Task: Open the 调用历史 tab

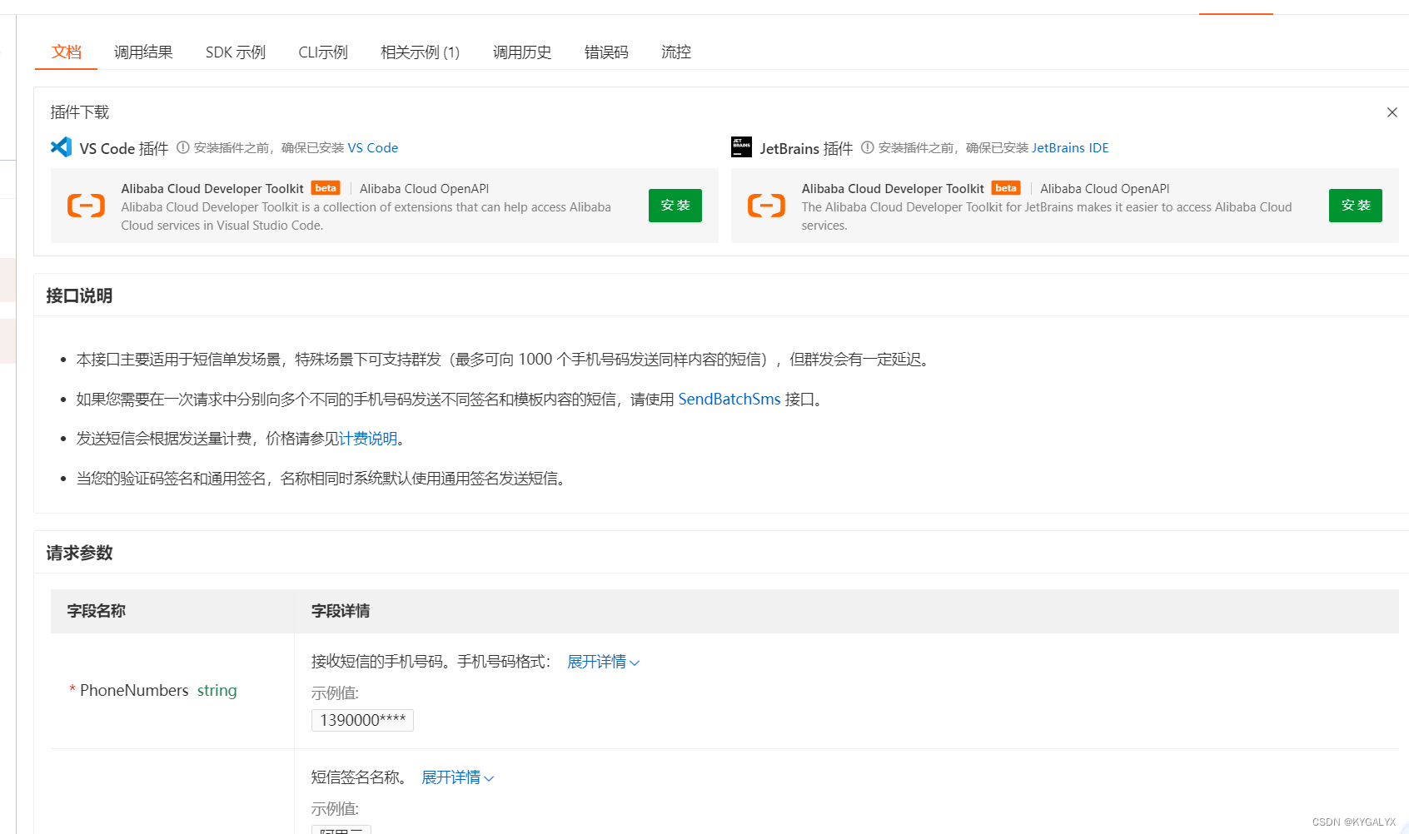Action: pyautogui.click(x=522, y=52)
